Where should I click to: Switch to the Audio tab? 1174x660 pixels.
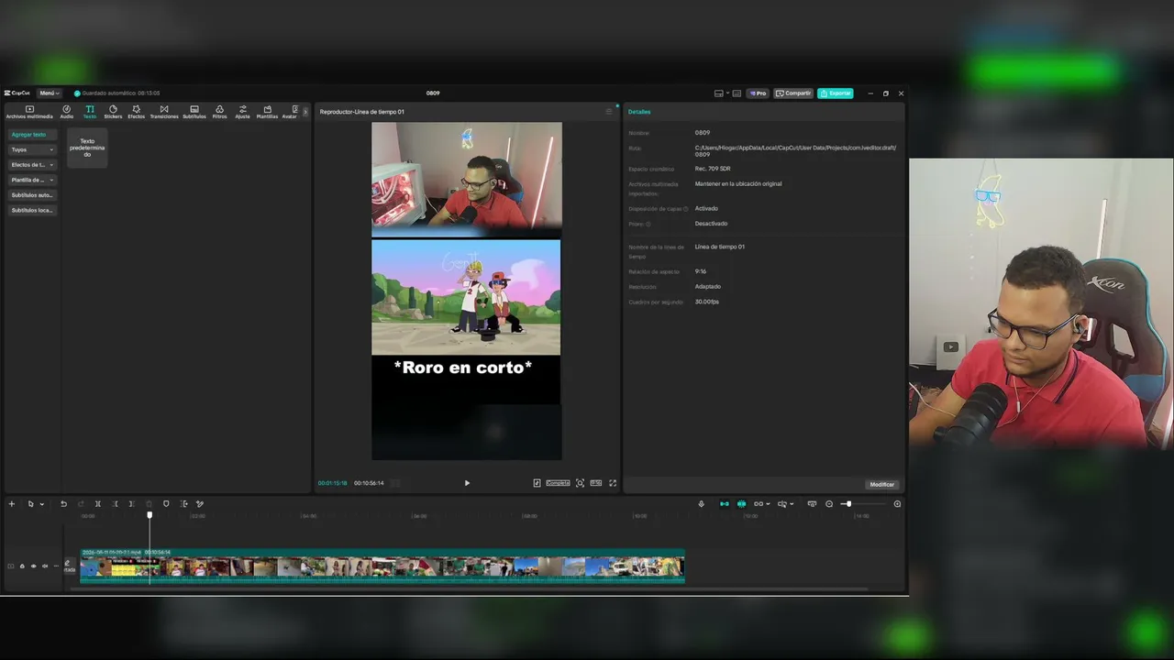pos(67,112)
